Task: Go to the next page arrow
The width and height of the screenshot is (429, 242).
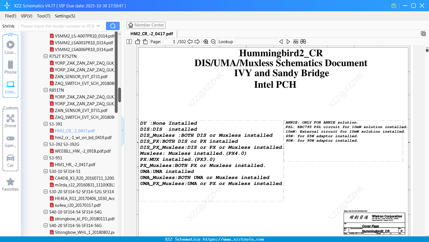Action: [x=197, y=42]
